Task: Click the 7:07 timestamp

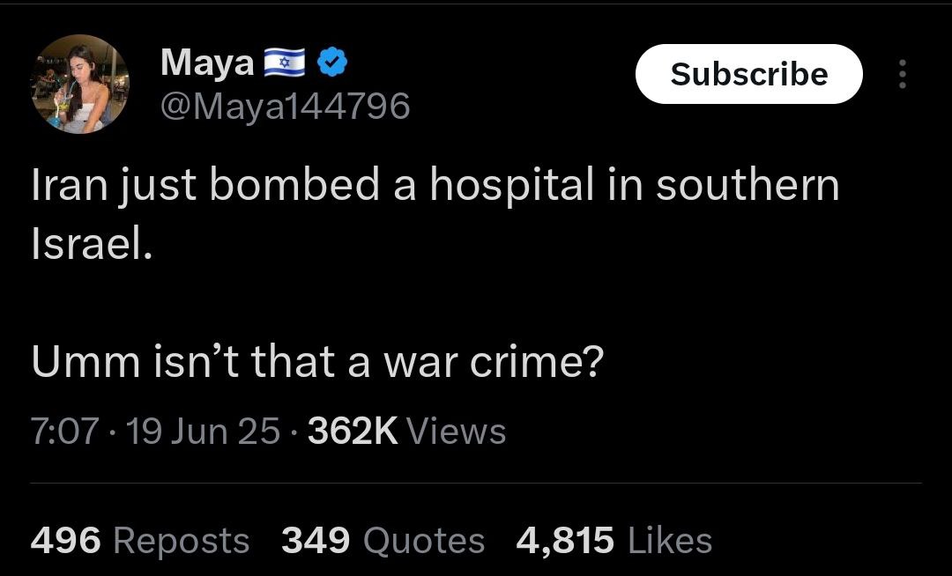Action: click(65, 432)
